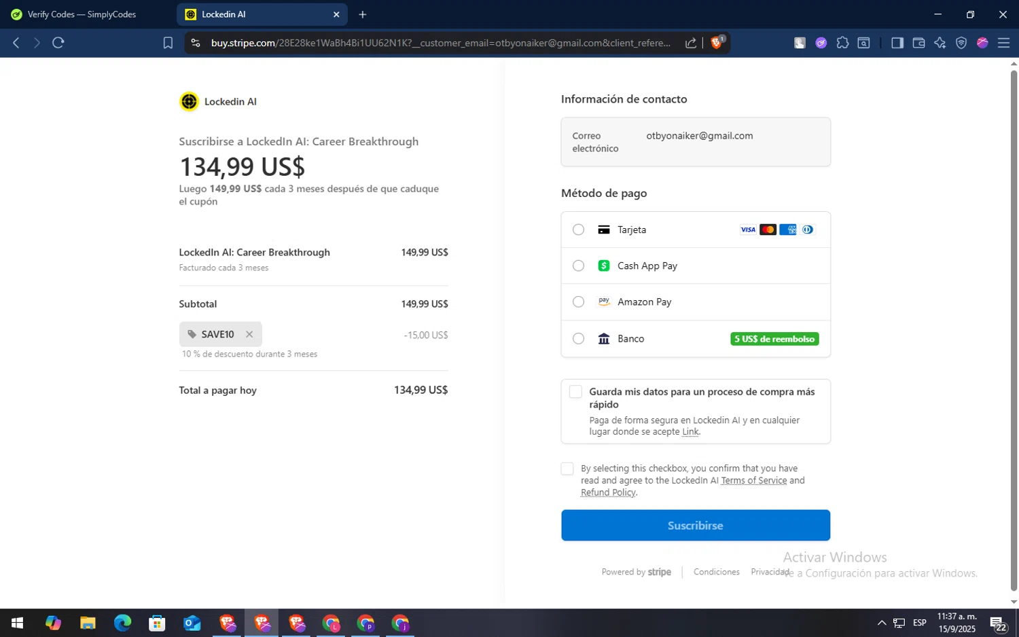Click the American Express icon
The image size is (1019, 637).
click(x=787, y=230)
